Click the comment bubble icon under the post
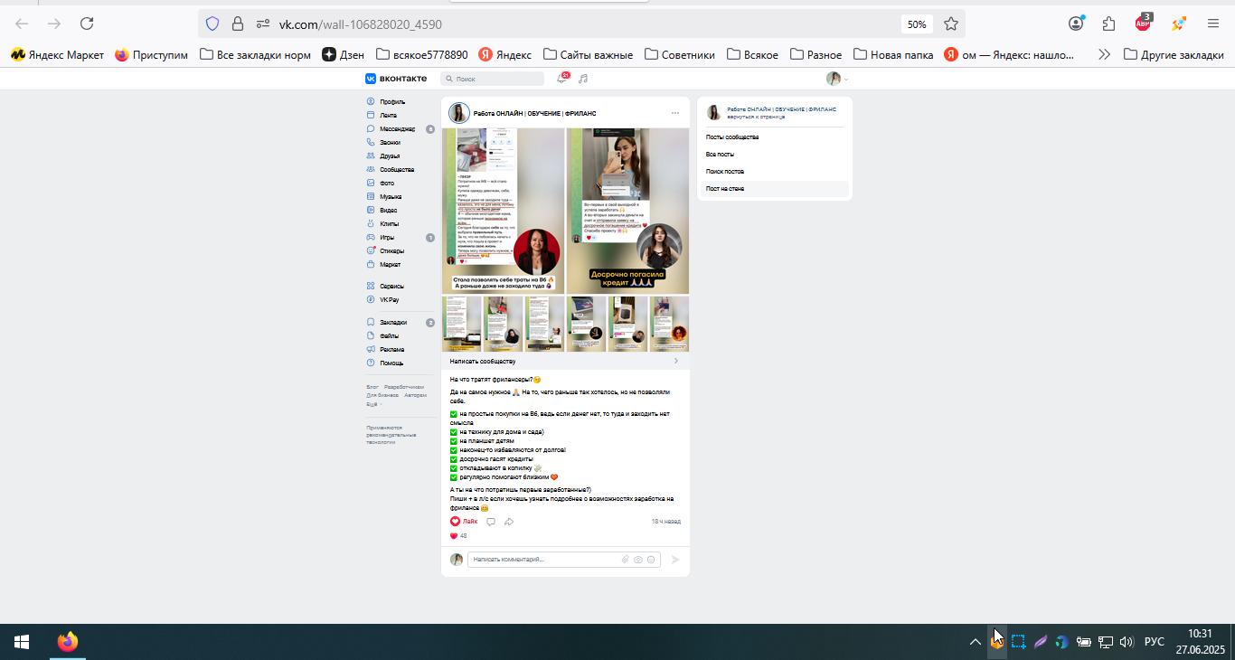The height and width of the screenshot is (660, 1235). click(491, 522)
